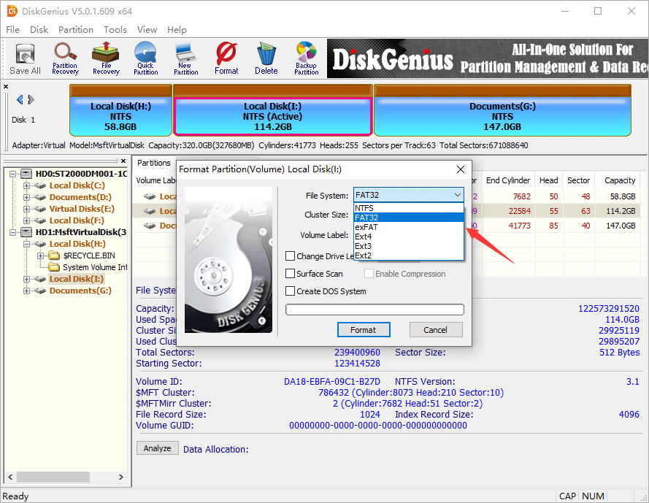The width and height of the screenshot is (649, 503).
Task: Enable the Surface Scan checkbox
Action: pyautogui.click(x=291, y=274)
